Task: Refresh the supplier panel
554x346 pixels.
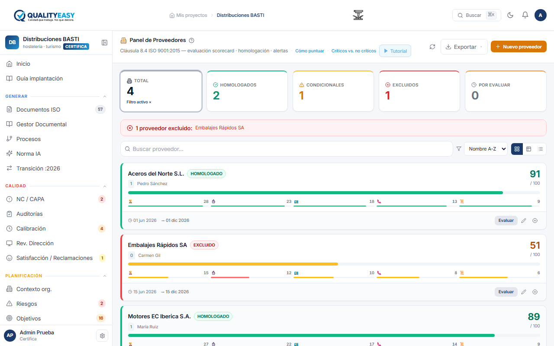Action: coord(432,47)
